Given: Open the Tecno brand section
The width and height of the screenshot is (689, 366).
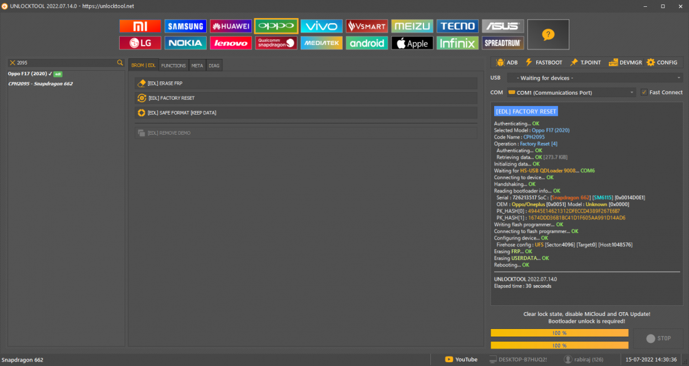Looking at the screenshot, I should (x=457, y=26).
